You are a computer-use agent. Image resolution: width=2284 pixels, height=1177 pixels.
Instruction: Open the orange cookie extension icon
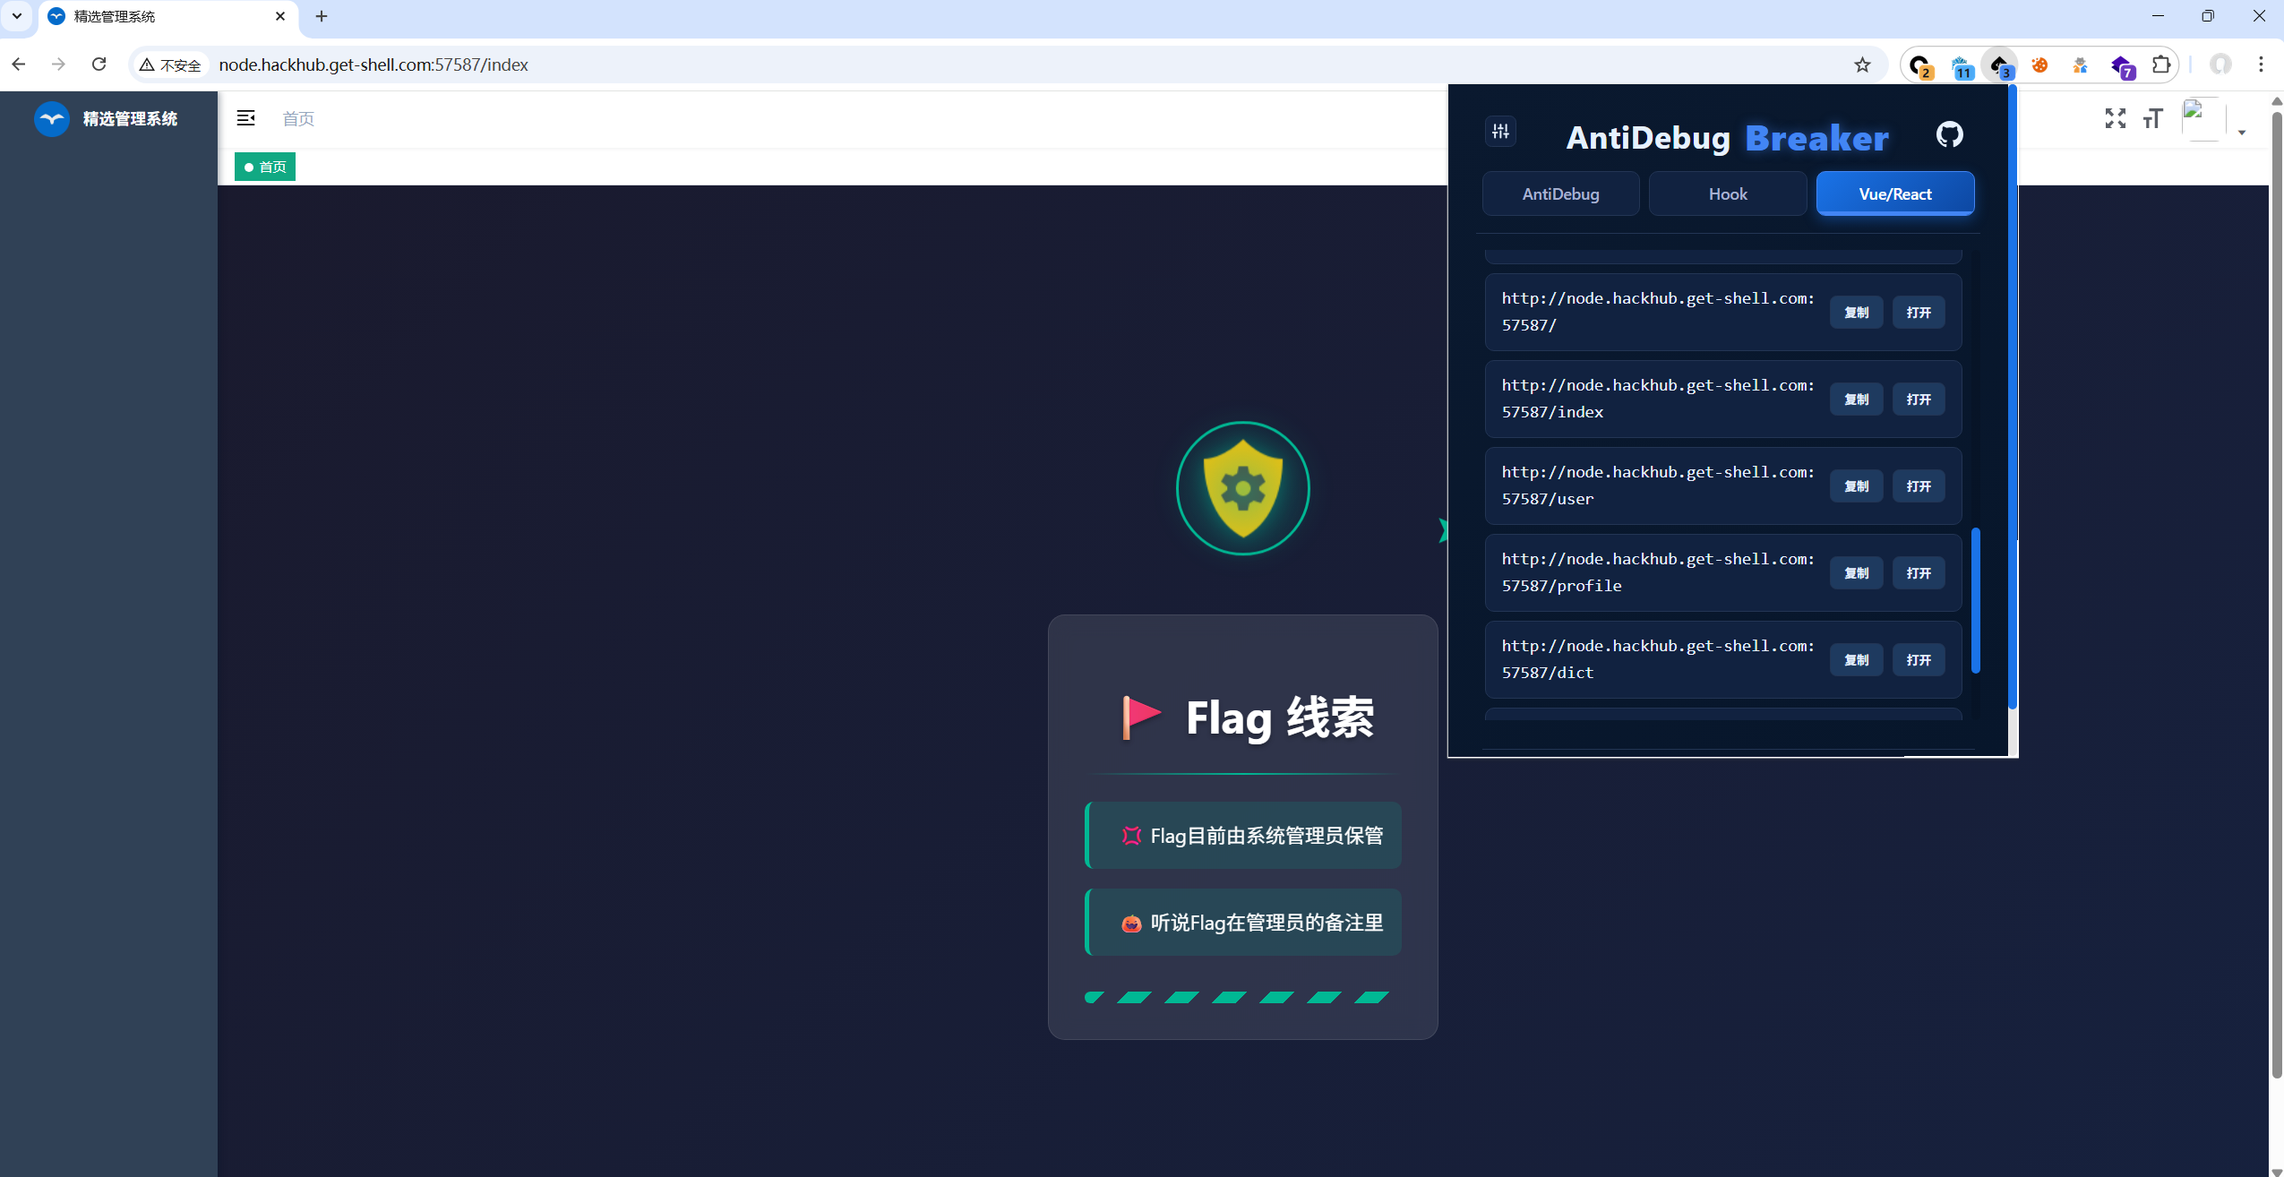[2039, 65]
